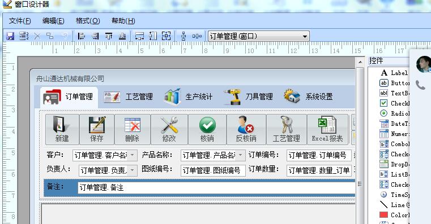Click the 订单管理.备注 text field
This screenshot has height=224, width=431.
pos(216,187)
